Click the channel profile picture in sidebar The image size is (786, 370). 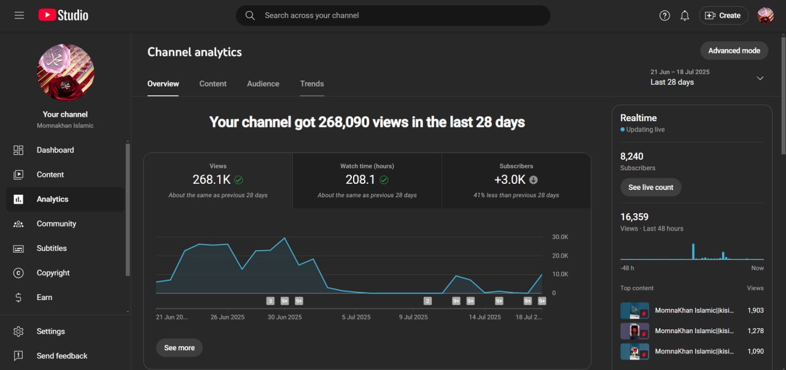pyautogui.click(x=65, y=73)
